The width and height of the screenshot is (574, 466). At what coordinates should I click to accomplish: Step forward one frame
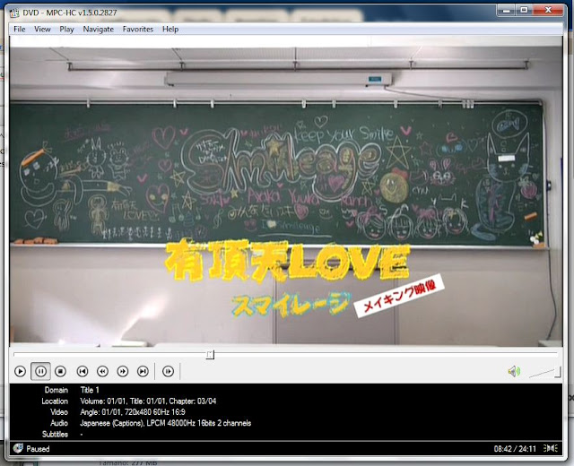(x=168, y=372)
